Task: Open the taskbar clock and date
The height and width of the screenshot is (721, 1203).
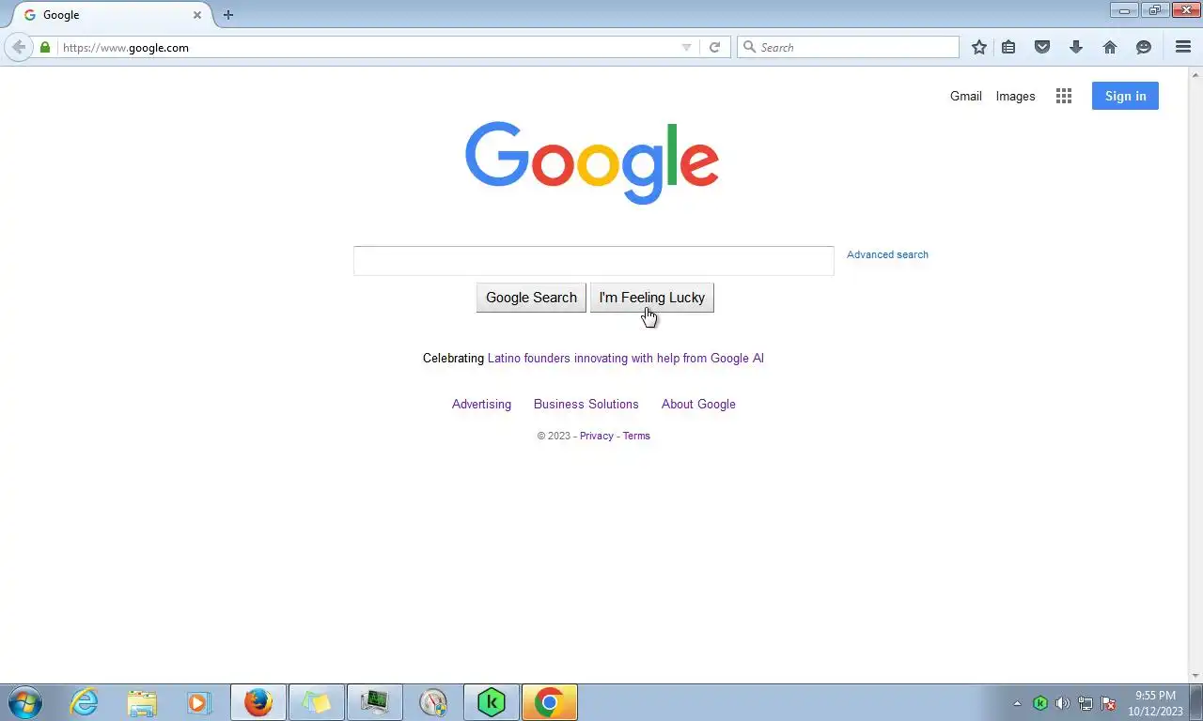Action: (x=1155, y=703)
